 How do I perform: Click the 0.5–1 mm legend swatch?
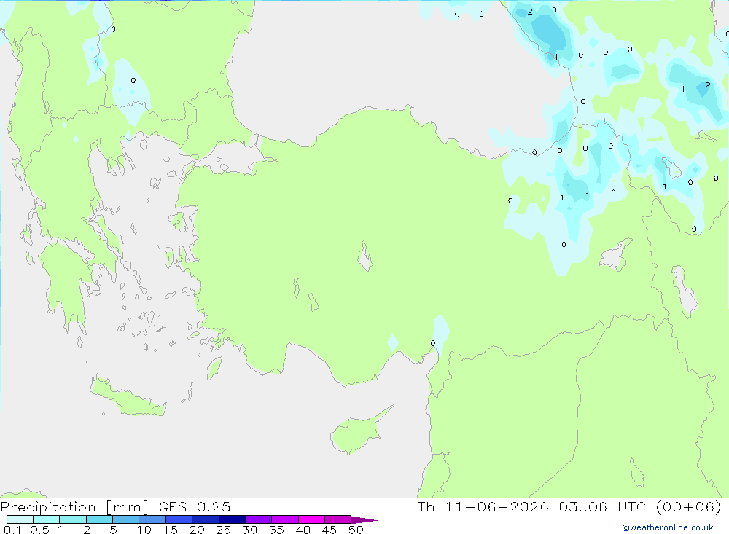(46, 519)
